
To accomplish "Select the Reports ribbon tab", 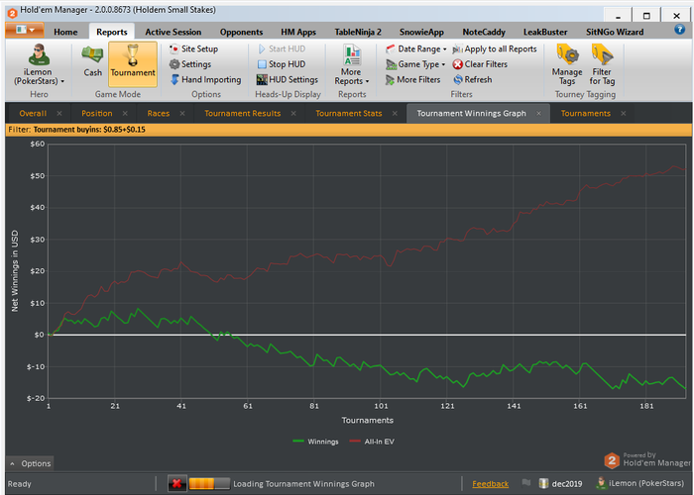I will pyautogui.click(x=111, y=32).
